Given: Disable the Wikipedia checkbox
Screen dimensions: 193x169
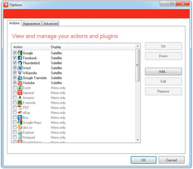Looking at the screenshot, I should click(x=15, y=73).
